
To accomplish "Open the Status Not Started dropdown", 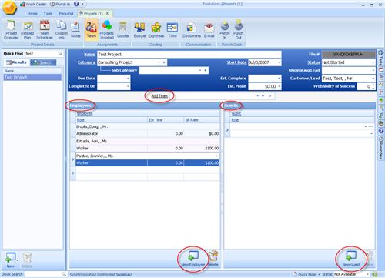I will coord(373,62).
